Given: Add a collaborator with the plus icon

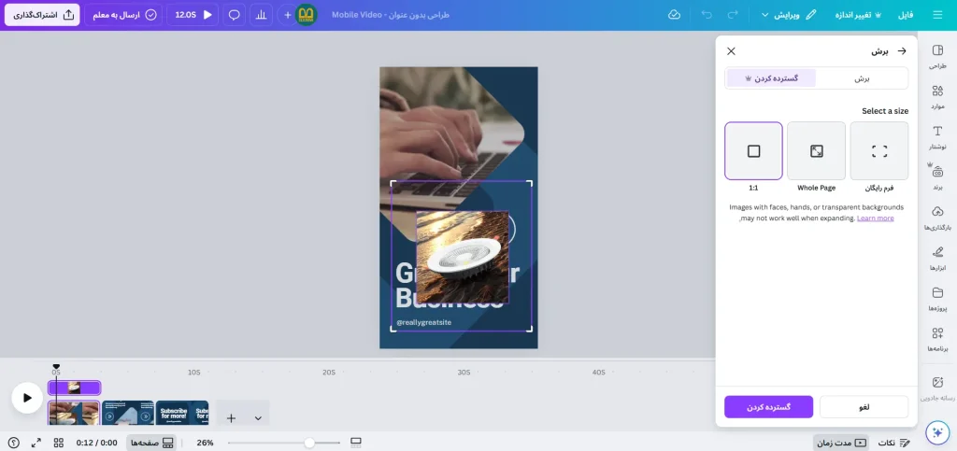Looking at the screenshot, I should [x=287, y=15].
